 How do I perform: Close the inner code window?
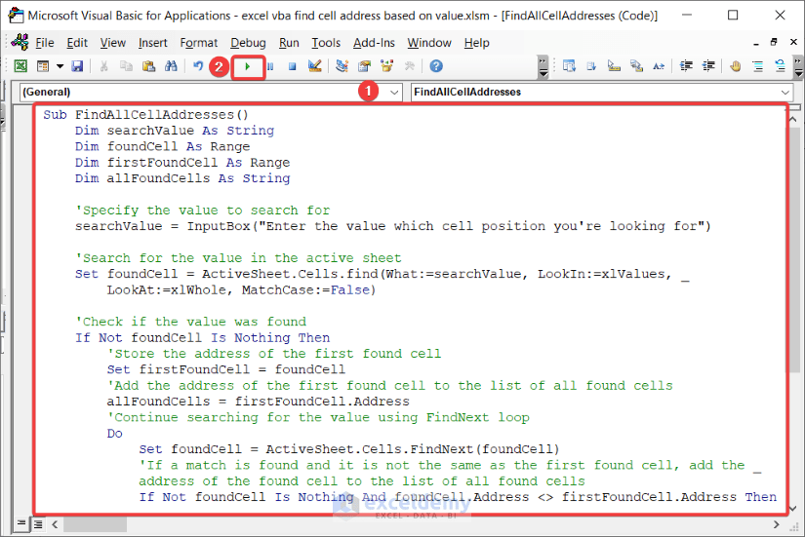pyautogui.click(x=793, y=42)
